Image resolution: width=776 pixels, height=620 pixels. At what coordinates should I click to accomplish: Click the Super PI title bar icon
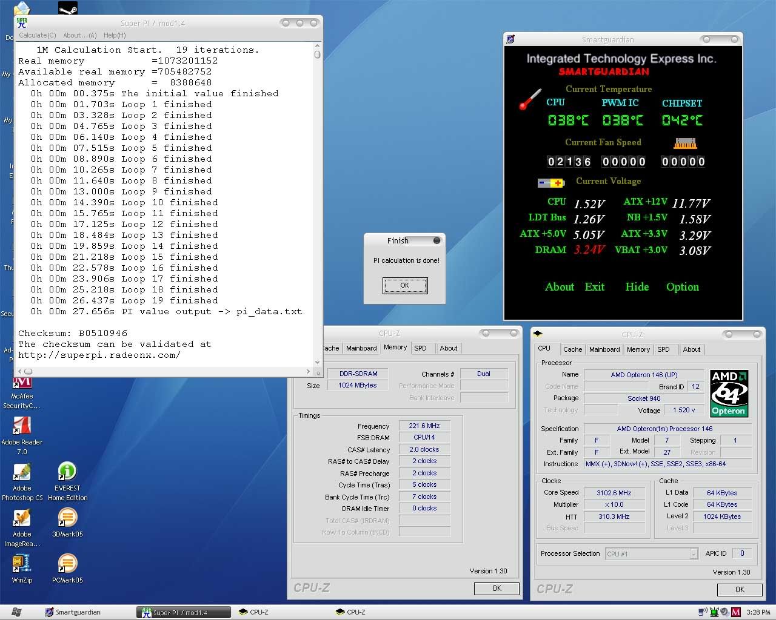(x=22, y=23)
